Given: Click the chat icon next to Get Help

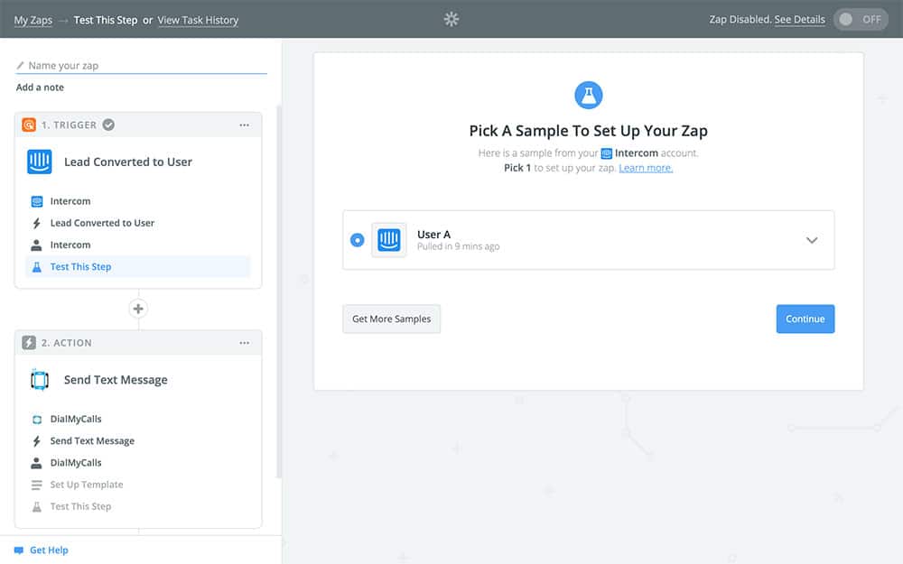Looking at the screenshot, I should click(x=18, y=550).
